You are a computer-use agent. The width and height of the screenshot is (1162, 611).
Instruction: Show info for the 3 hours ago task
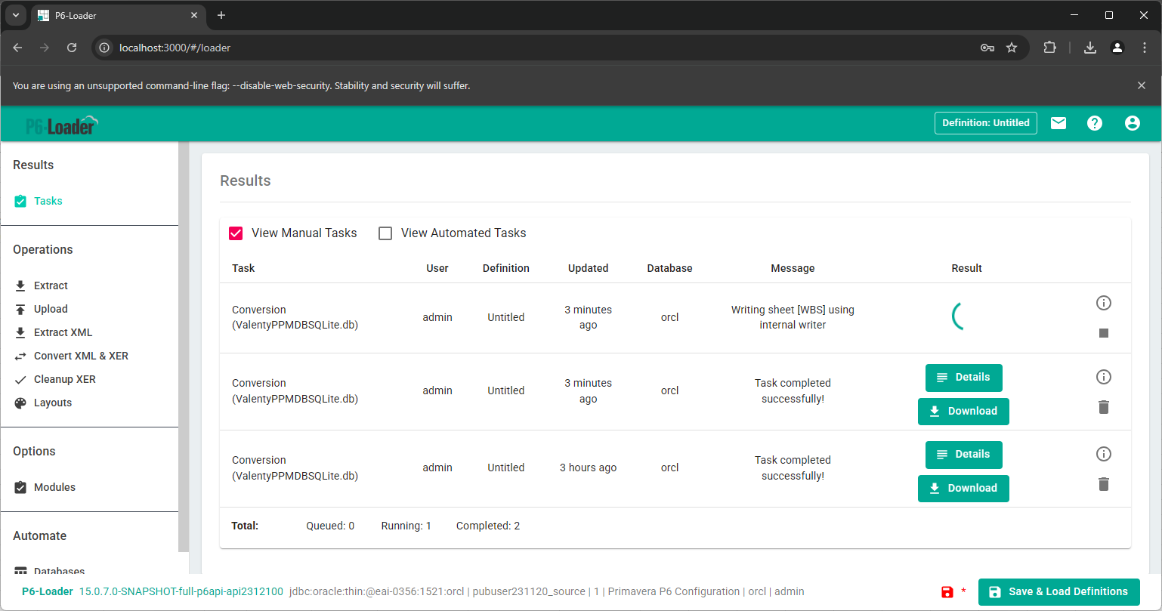(1104, 454)
